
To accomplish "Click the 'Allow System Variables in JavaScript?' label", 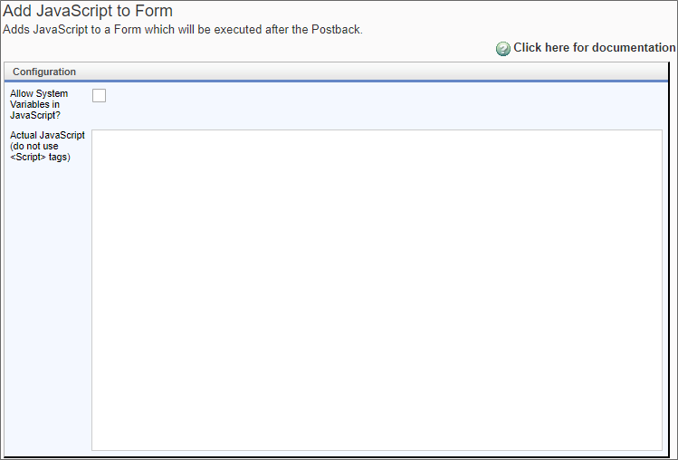I will pyautogui.click(x=39, y=105).
